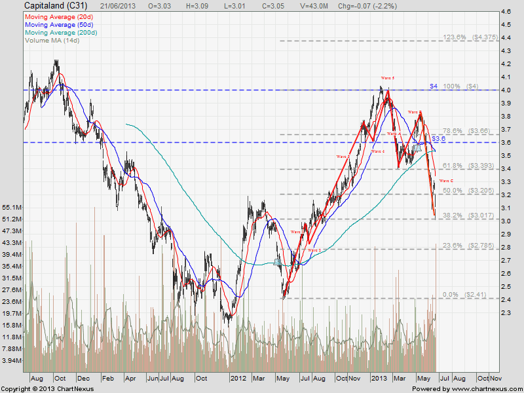
Task: Select the Capitaland (C31) chart title
Action: (56, 6)
